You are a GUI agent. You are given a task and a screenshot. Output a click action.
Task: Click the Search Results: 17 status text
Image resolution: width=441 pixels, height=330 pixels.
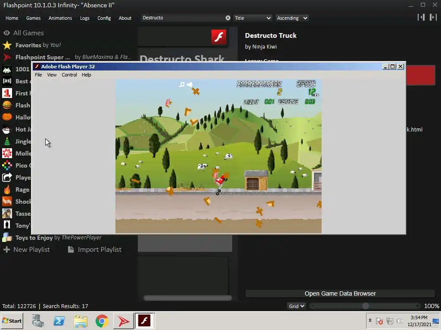[65, 306]
